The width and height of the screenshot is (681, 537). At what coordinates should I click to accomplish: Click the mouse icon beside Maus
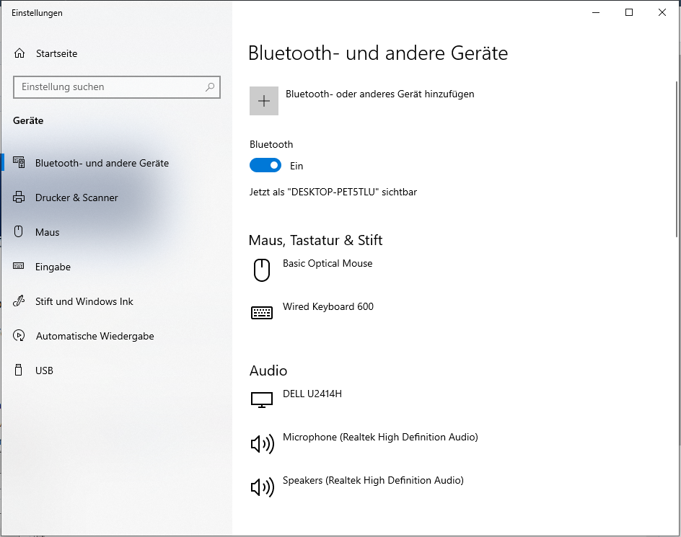pos(19,231)
